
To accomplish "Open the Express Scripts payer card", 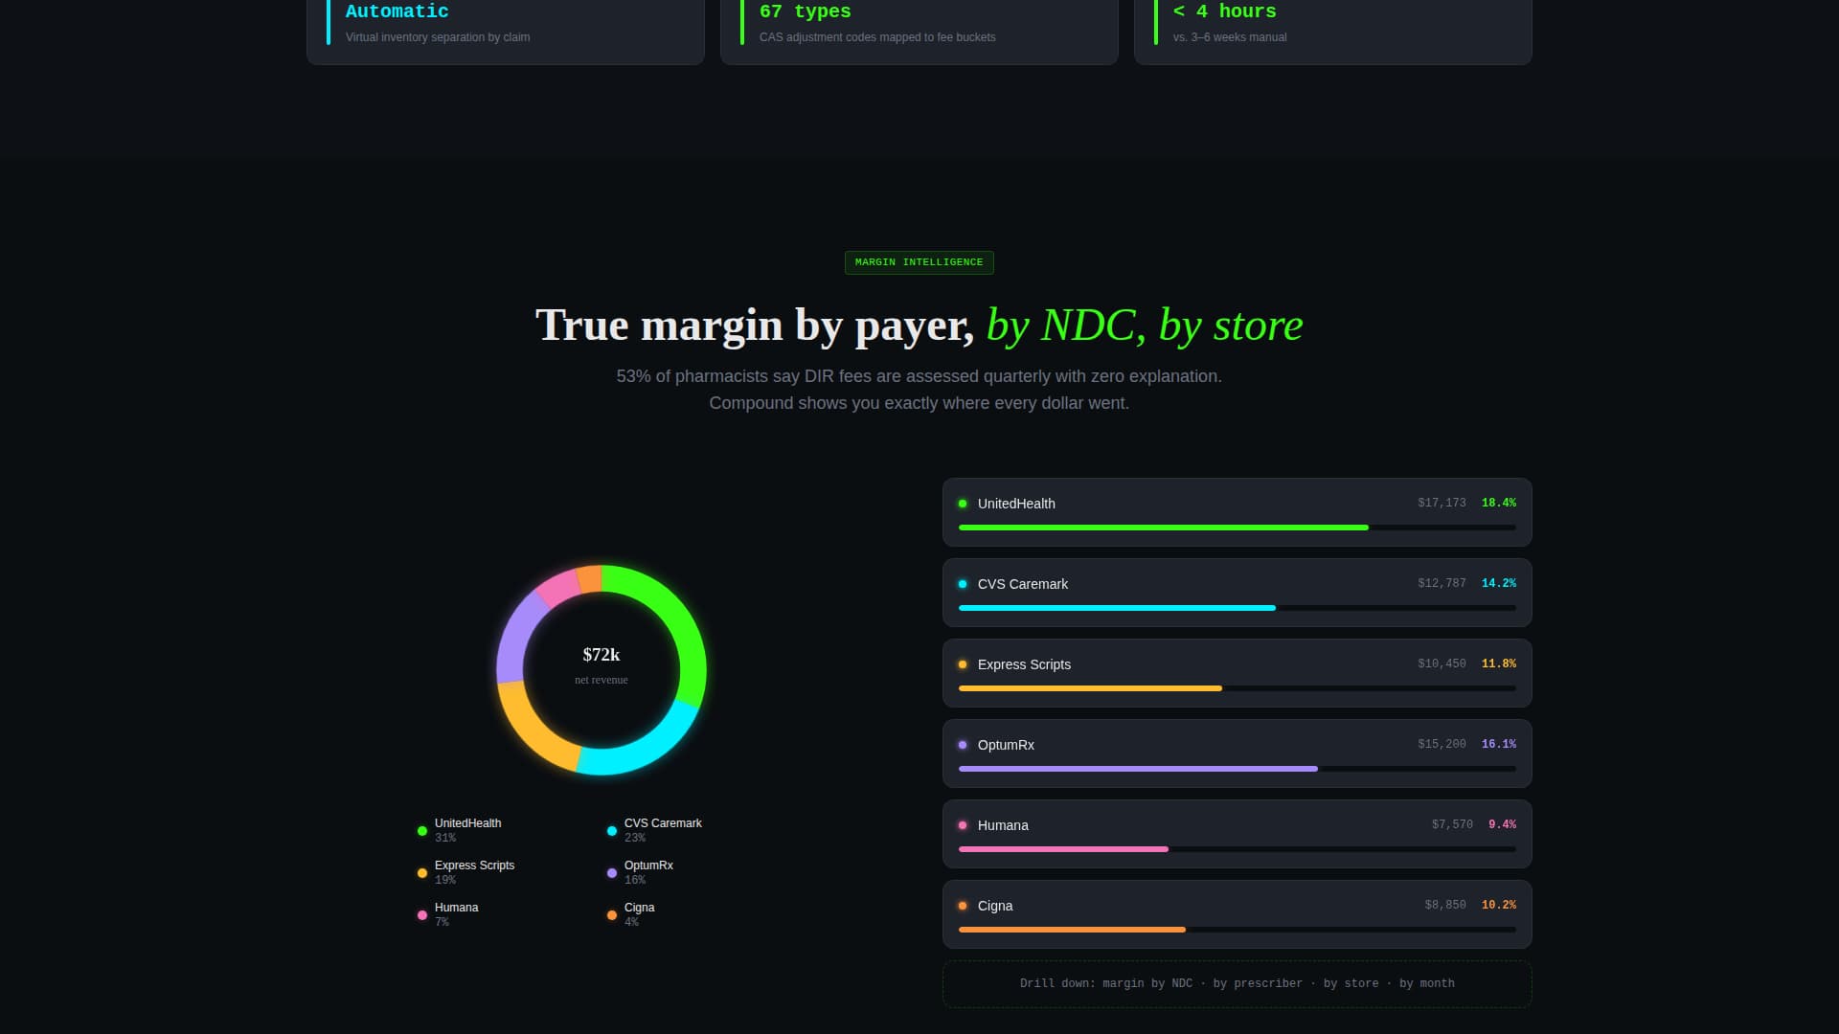I will pyautogui.click(x=1237, y=673).
